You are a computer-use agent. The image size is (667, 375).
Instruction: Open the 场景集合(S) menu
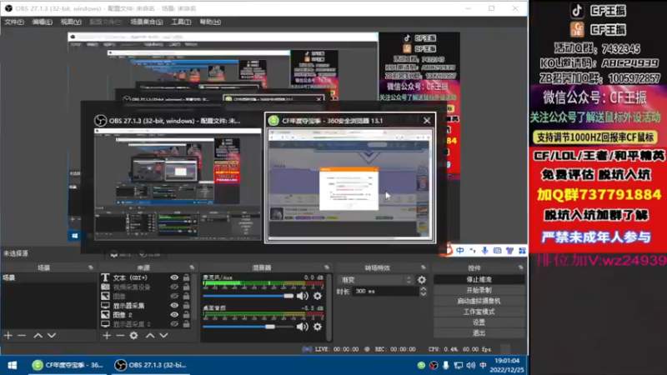(x=147, y=22)
